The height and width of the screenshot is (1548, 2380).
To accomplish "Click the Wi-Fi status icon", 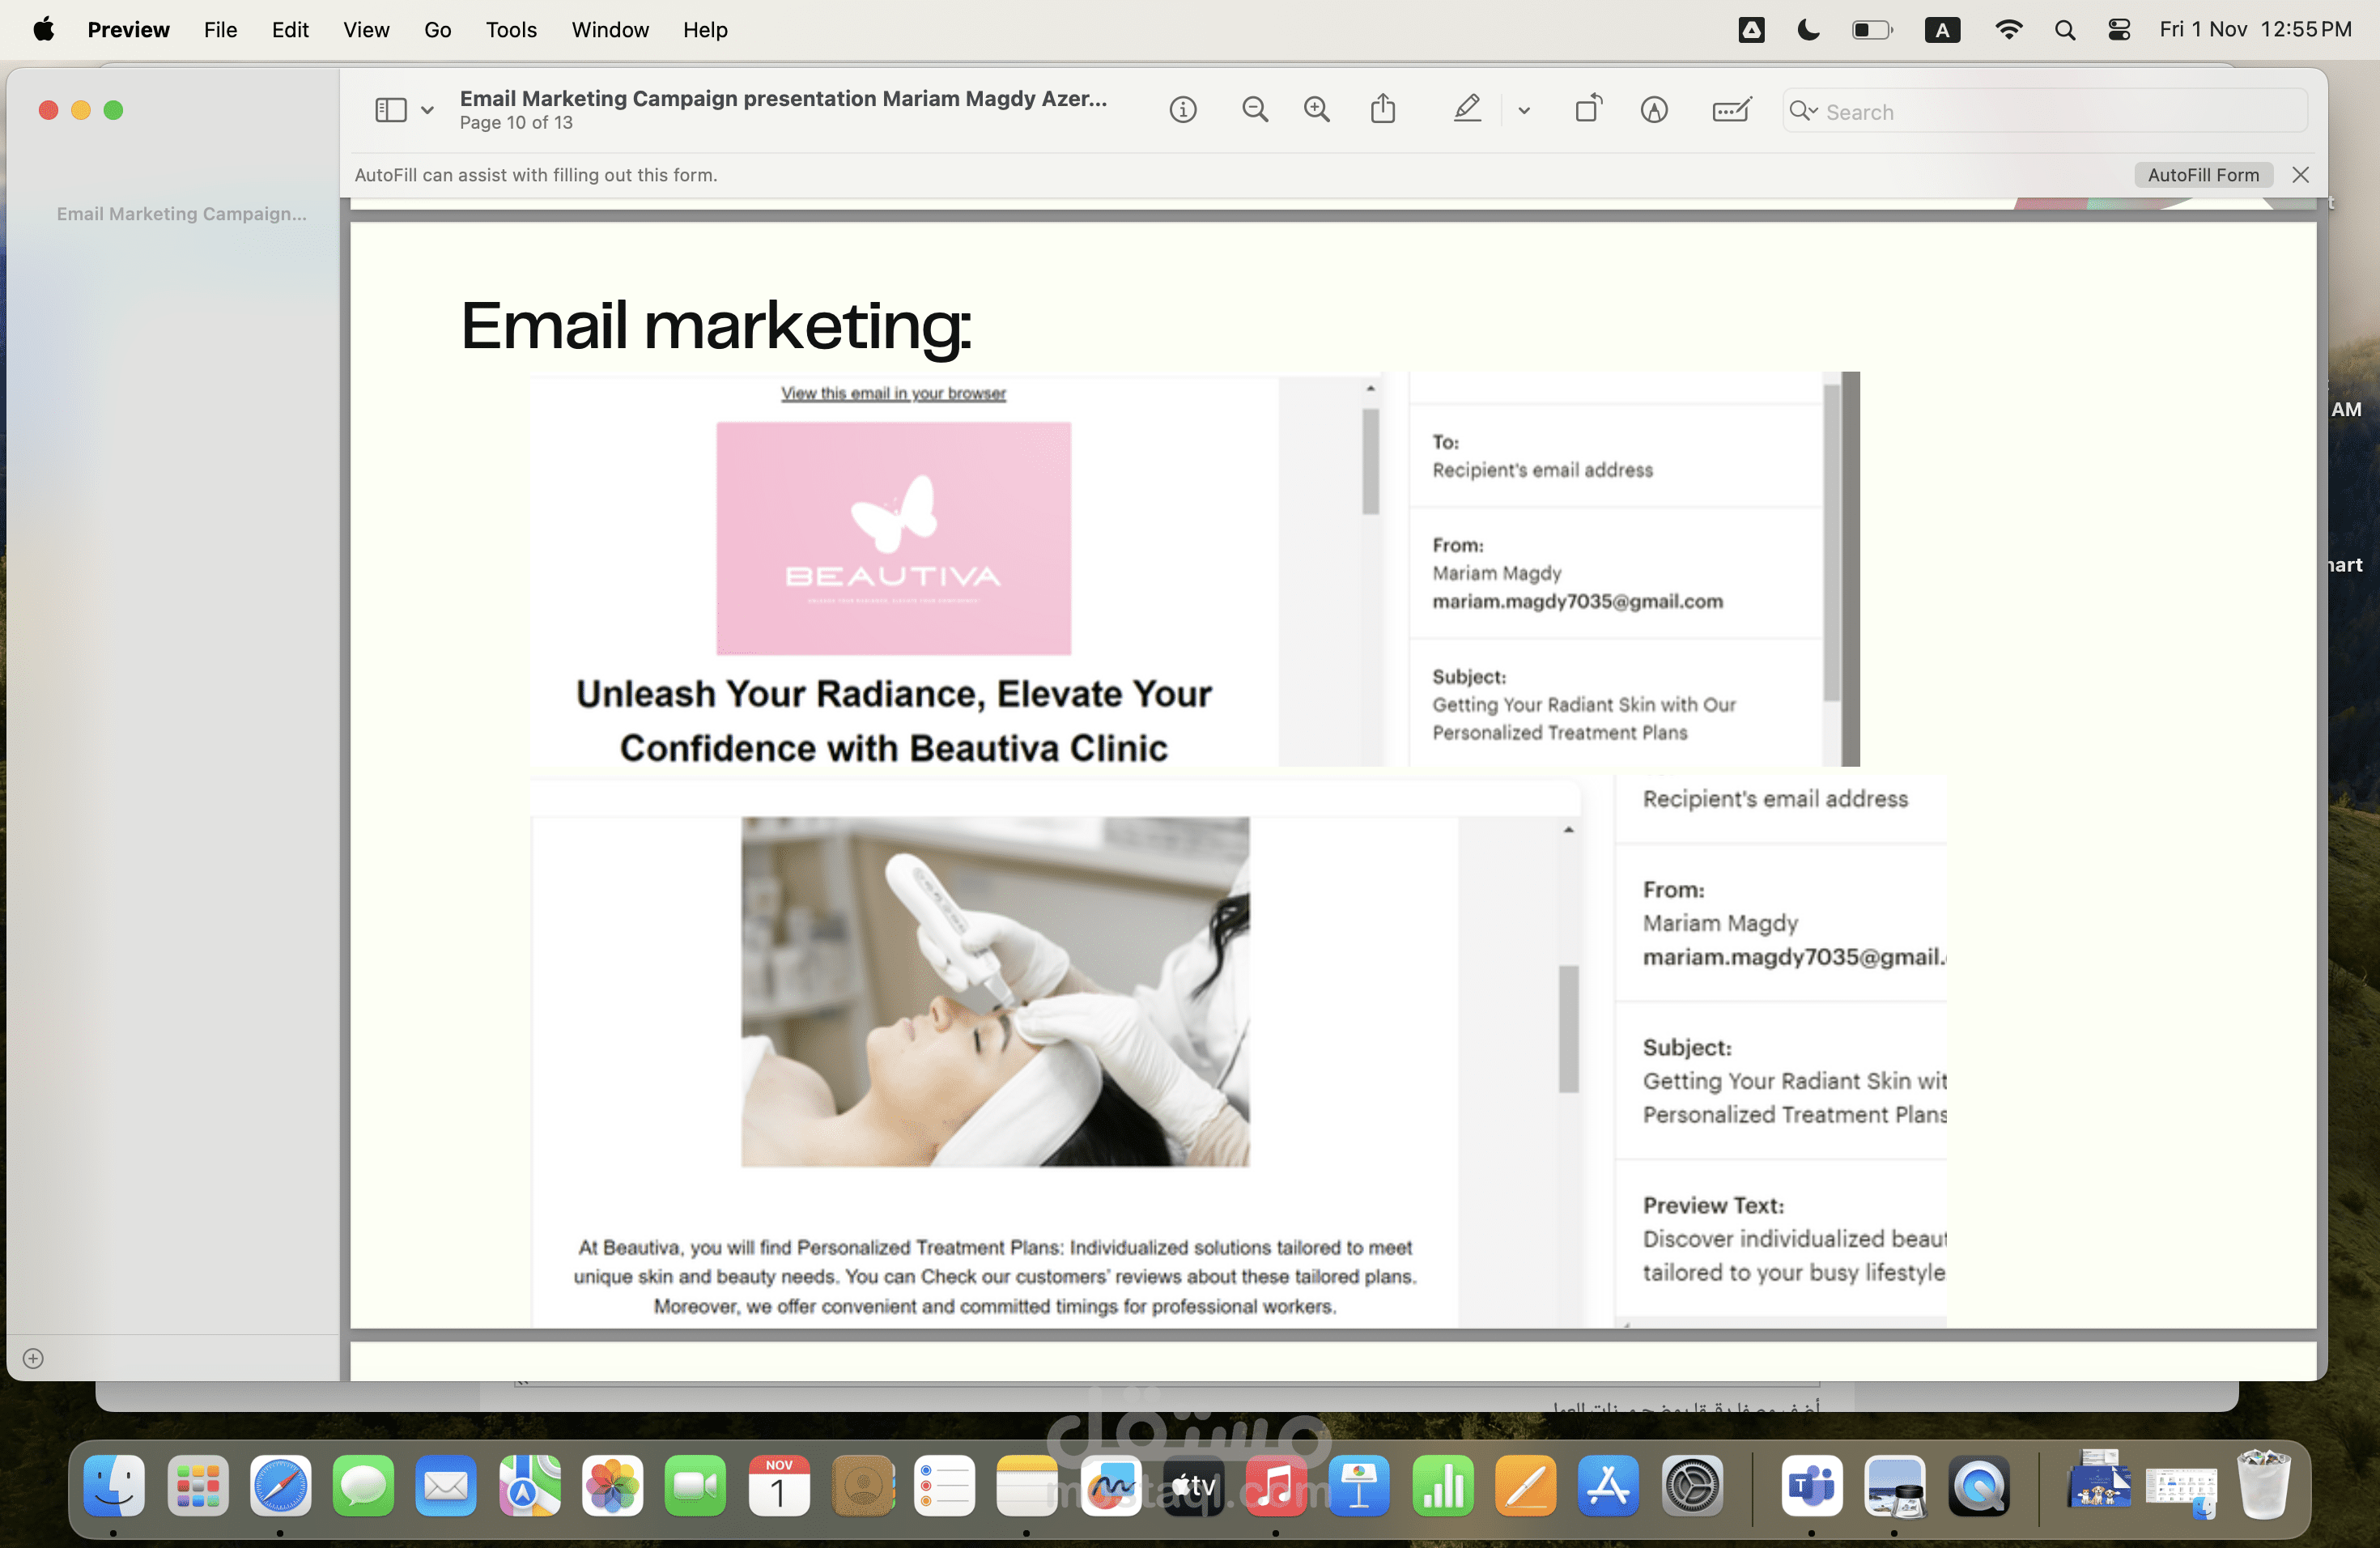I will click(x=2008, y=29).
